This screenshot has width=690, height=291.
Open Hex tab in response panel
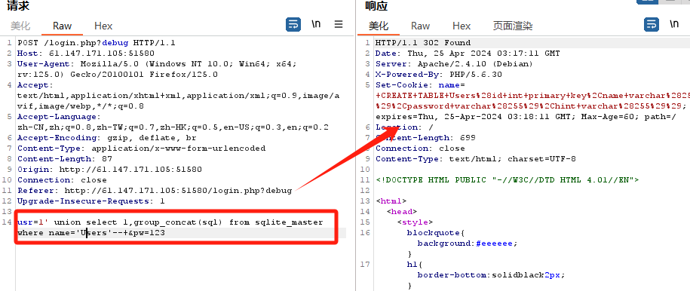(x=462, y=26)
